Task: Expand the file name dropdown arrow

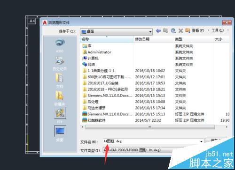Action: [201, 141]
